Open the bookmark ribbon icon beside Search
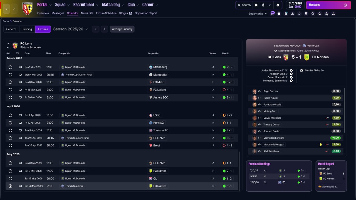Image resolution: width=356 pixels, height=200 pixels. pos(256,5)
